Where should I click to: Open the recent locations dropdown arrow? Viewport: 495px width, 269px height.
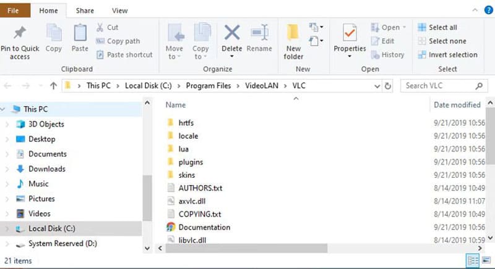pos(40,86)
